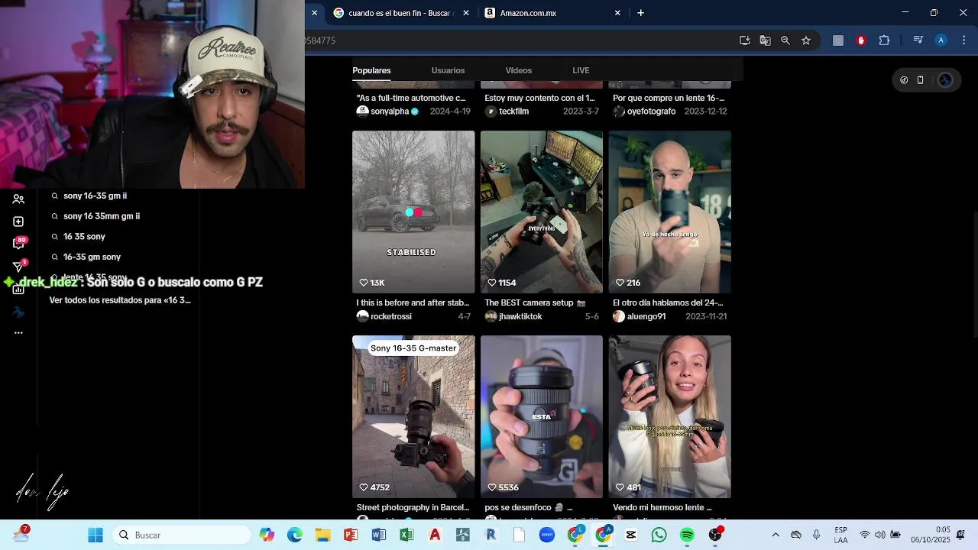This screenshot has height=550, width=978.
Task: Bookmark this page with the star icon
Action: tap(806, 40)
